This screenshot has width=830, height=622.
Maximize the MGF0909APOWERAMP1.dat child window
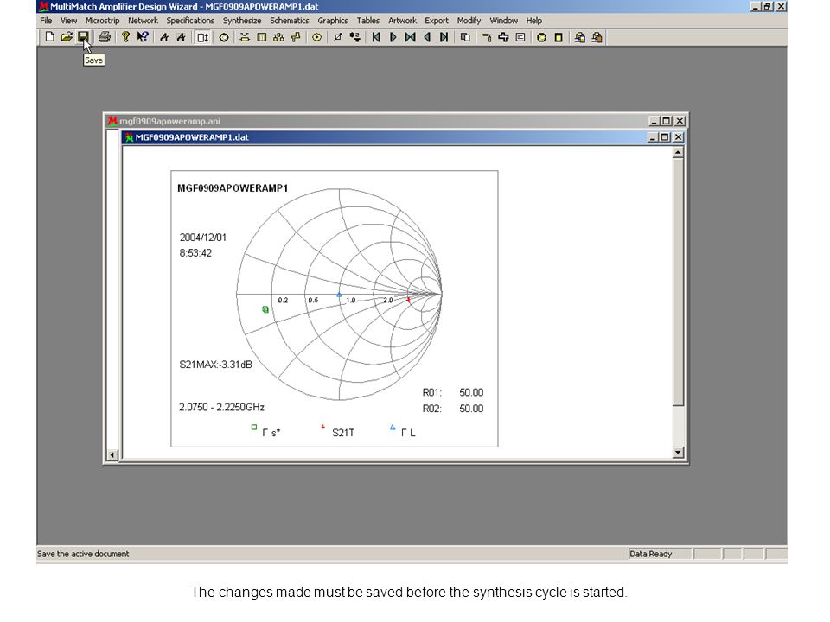(665, 137)
